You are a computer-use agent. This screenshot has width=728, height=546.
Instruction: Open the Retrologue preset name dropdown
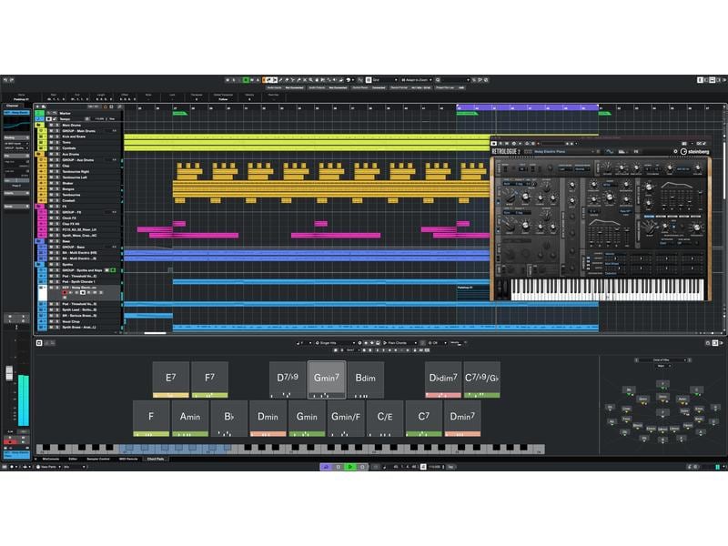(563, 151)
